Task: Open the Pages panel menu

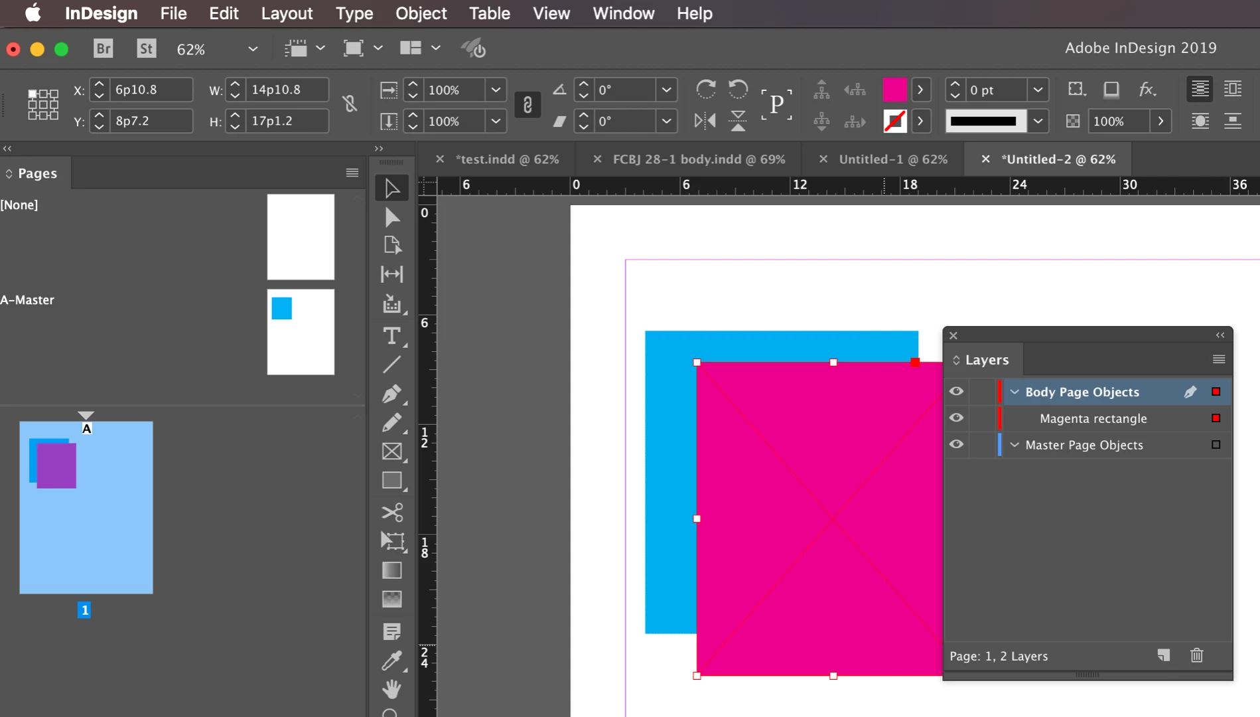Action: 352,173
